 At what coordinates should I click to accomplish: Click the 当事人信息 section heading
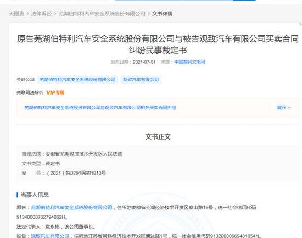pyautogui.click(x=35, y=195)
